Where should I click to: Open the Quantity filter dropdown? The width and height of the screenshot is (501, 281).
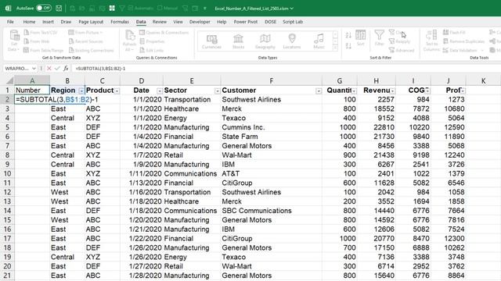pyautogui.click(x=354, y=91)
